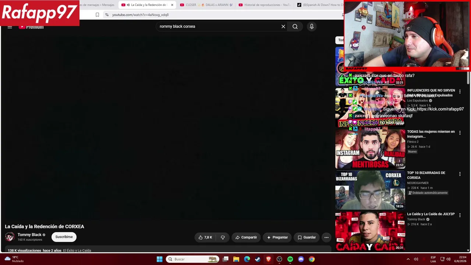Close the La Caída y la Redención tab
Screen dimensions: 471x265
click(172, 5)
